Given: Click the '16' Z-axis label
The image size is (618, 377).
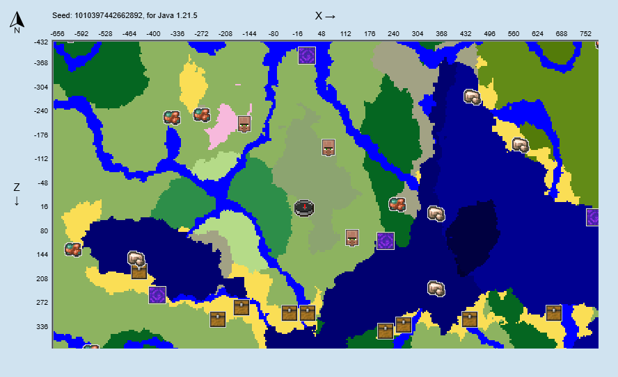Looking at the screenshot, I should [45, 206].
